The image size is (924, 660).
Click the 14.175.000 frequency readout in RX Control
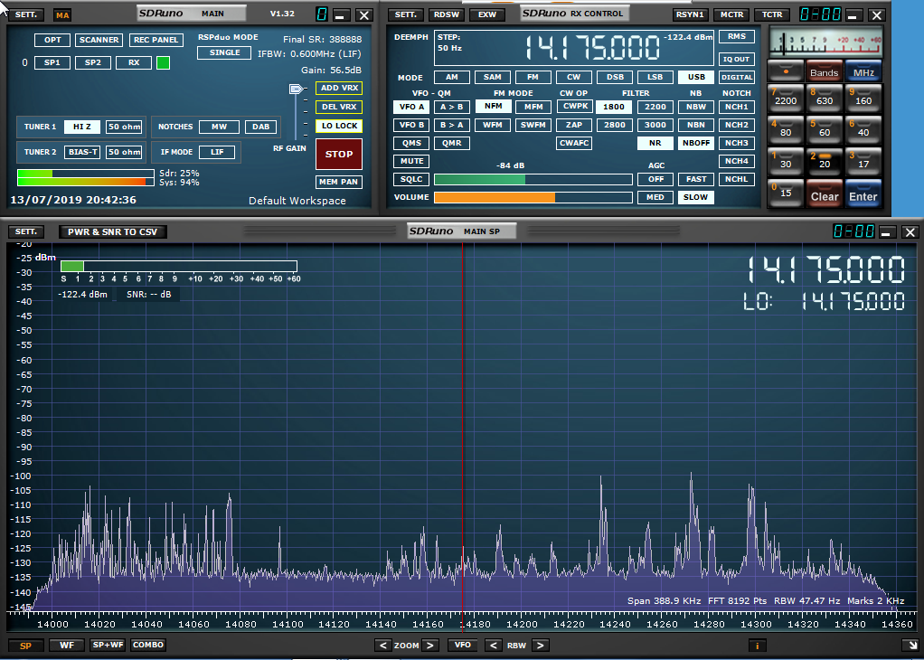tap(592, 48)
